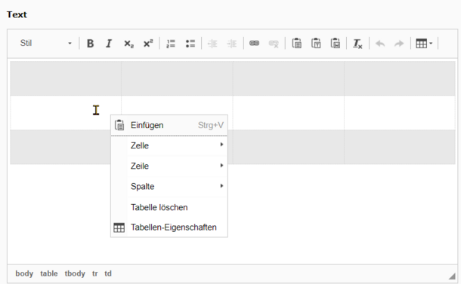Apply subscript formatting
461x284 pixels.
(x=128, y=44)
